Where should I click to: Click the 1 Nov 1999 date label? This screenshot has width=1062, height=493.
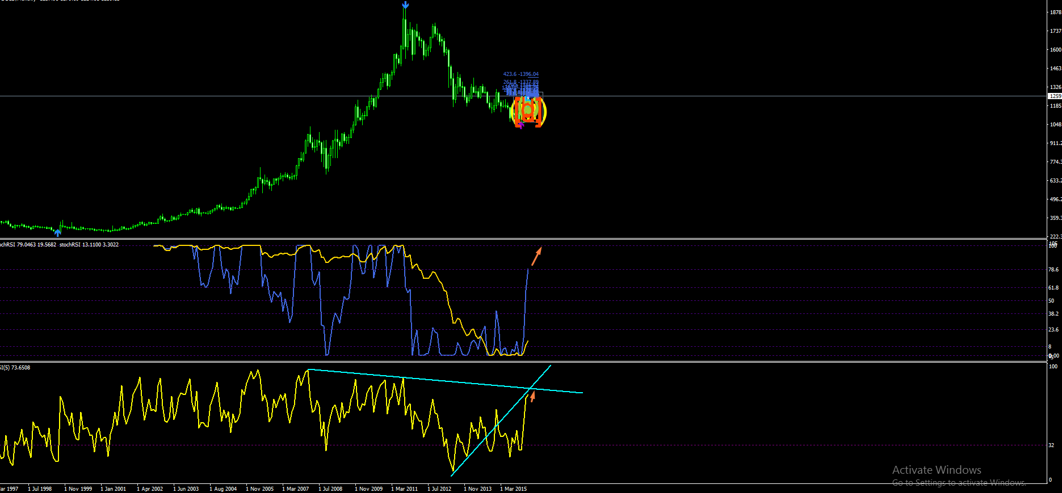pyautogui.click(x=78, y=488)
